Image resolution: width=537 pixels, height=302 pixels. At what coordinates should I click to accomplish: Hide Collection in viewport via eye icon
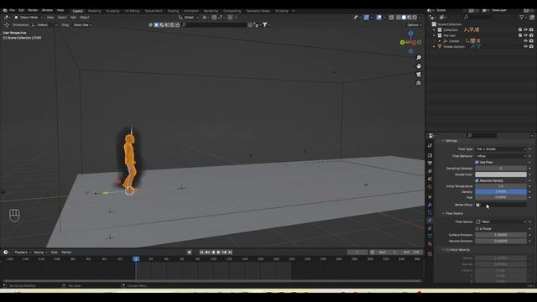tap(526, 30)
